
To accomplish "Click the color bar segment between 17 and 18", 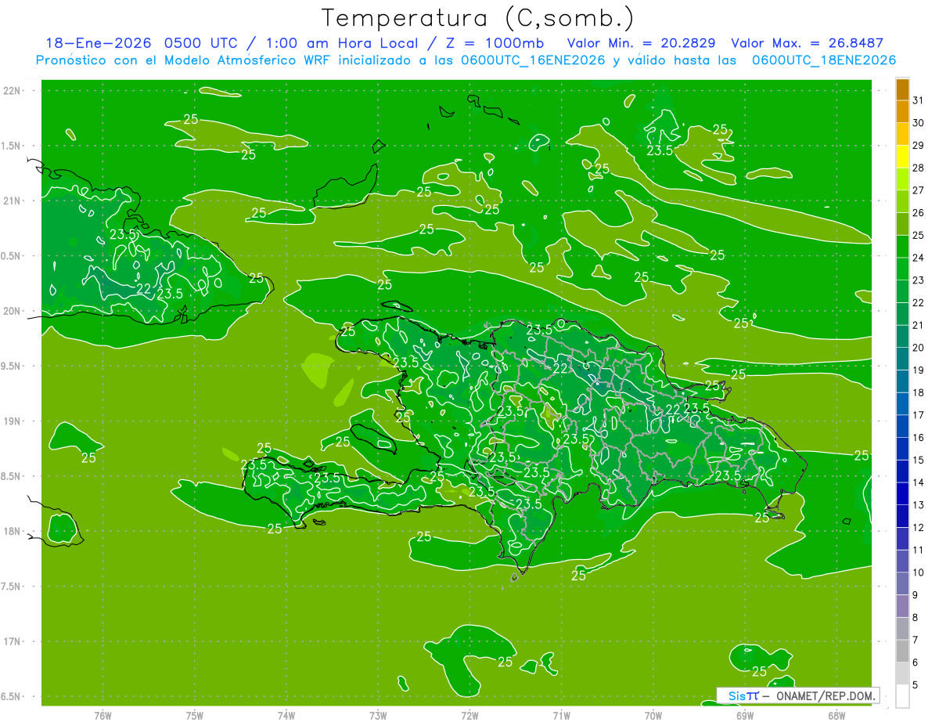I will tap(902, 404).
